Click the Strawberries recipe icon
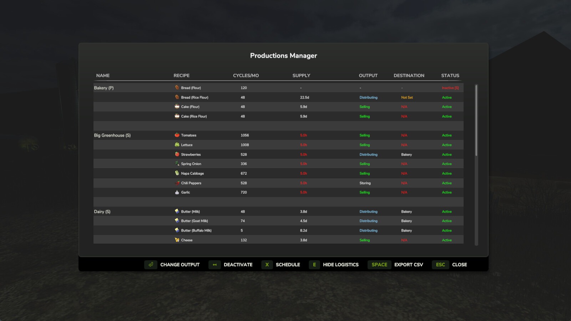Image resolution: width=571 pixels, height=321 pixels. tap(177, 154)
